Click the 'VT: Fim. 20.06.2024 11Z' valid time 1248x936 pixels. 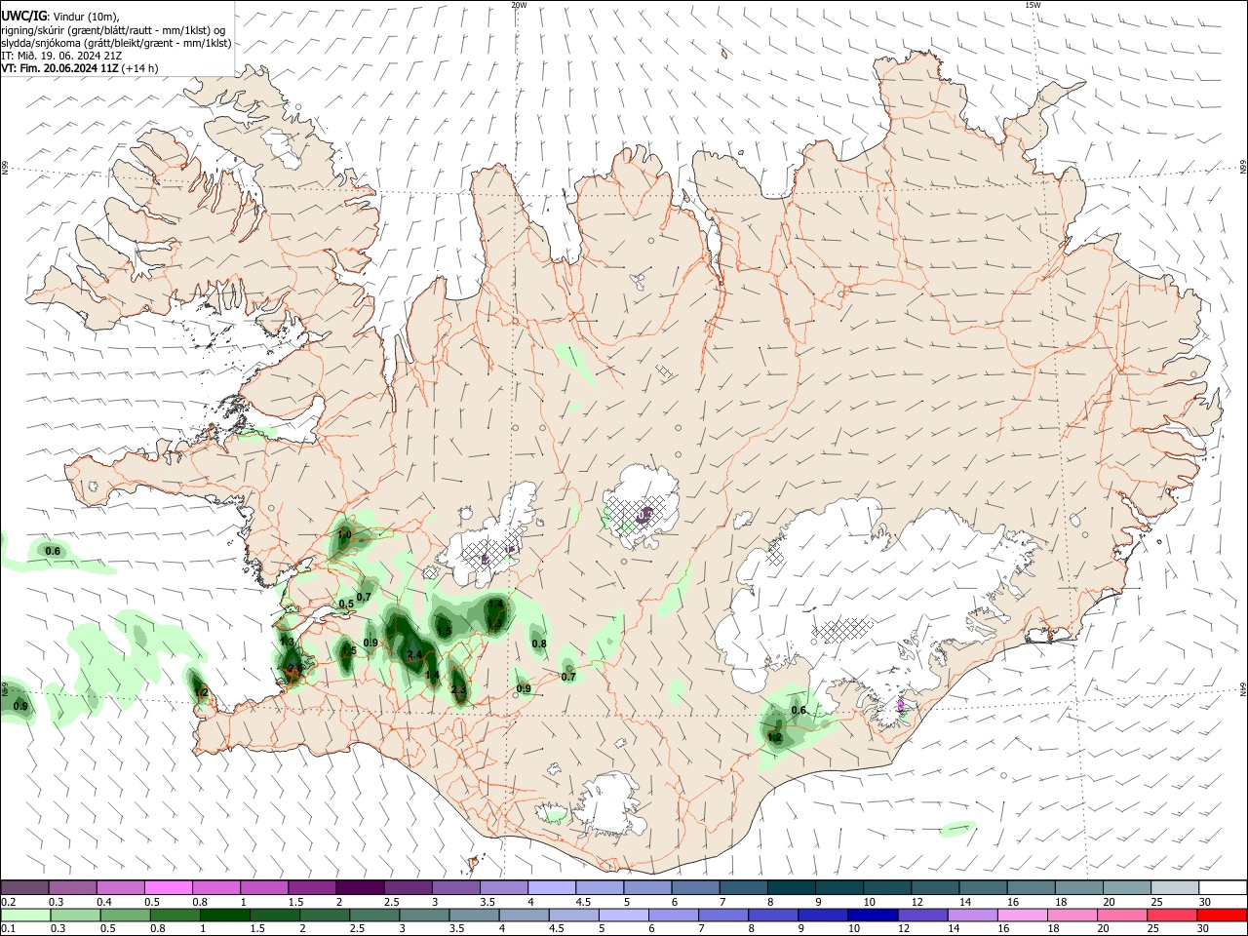point(60,68)
